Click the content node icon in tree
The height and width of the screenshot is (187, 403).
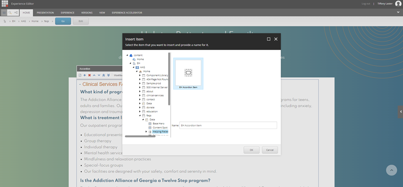[131, 55]
